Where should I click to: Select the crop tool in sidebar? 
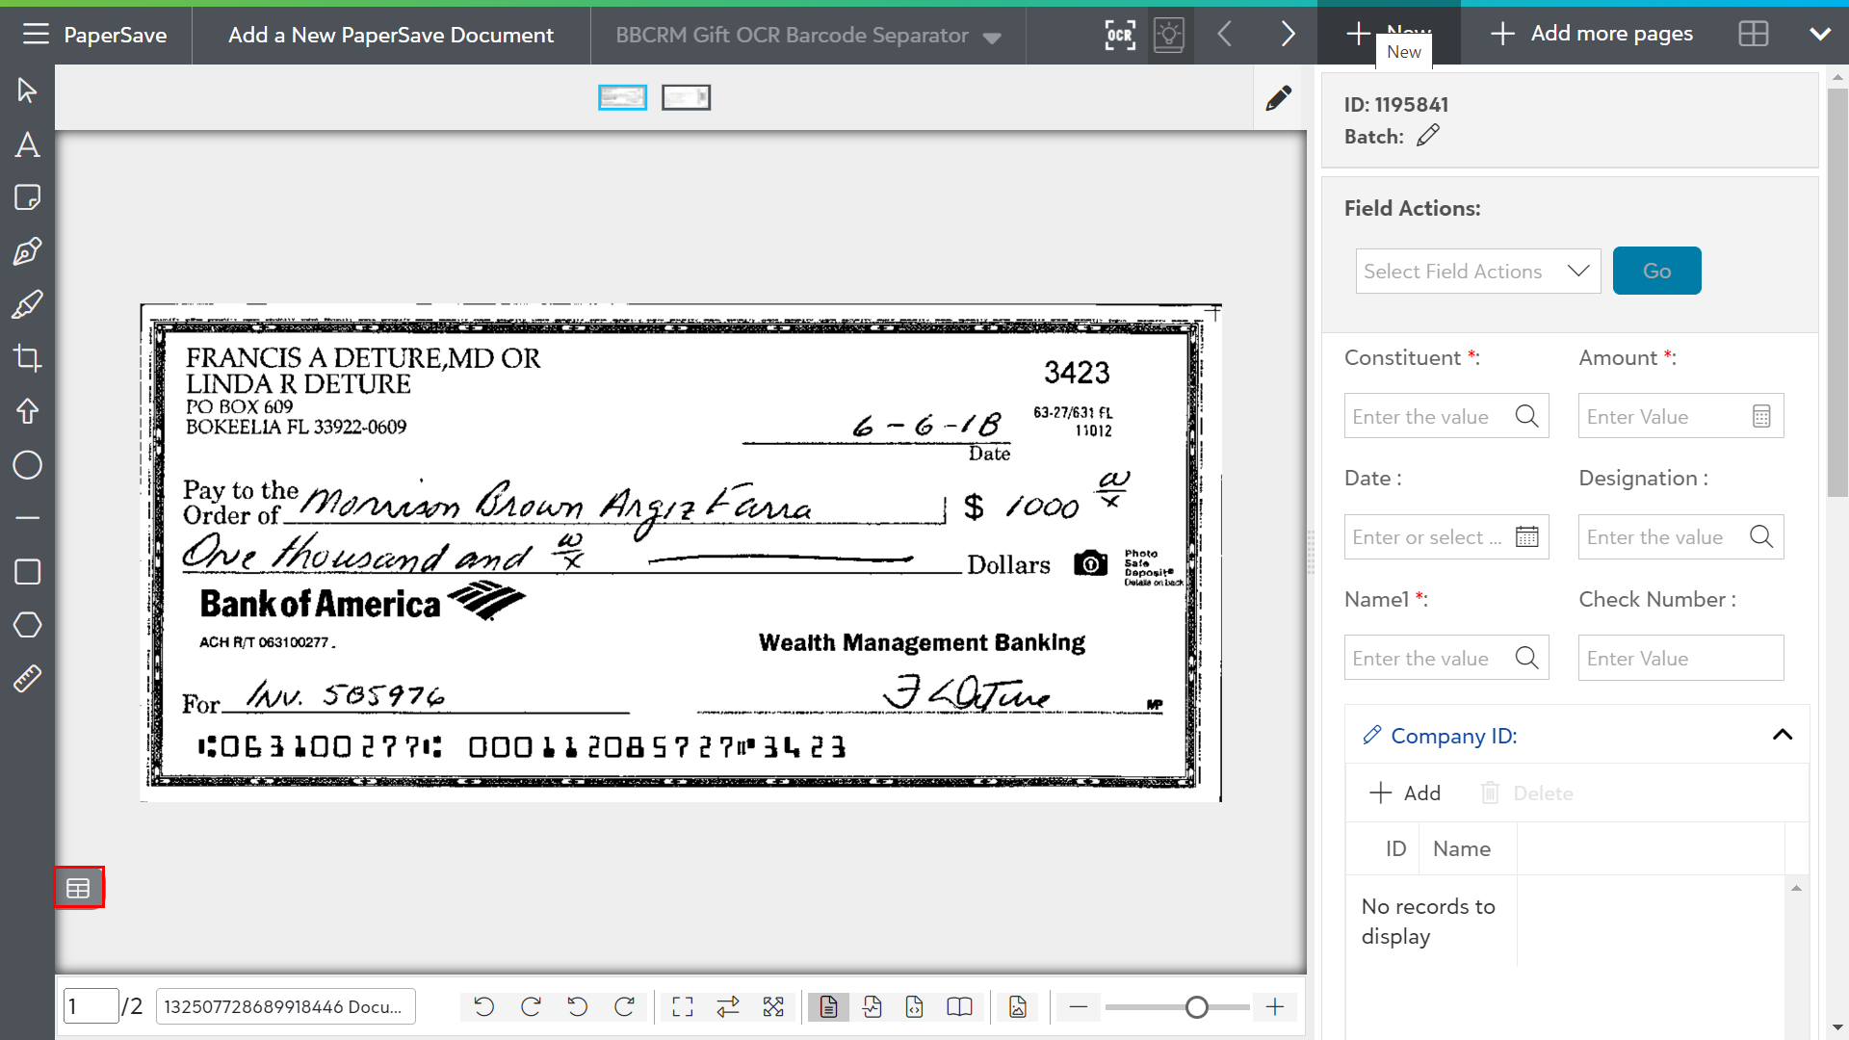click(x=27, y=359)
